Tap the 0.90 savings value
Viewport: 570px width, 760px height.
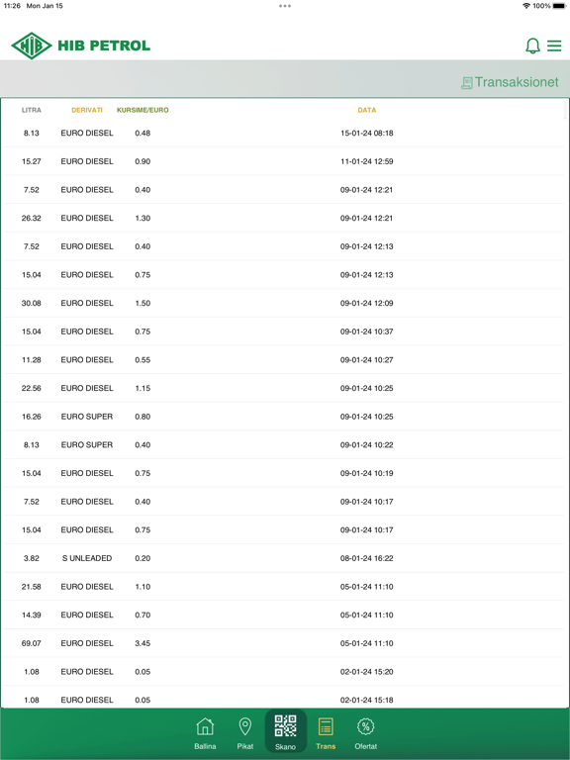pyautogui.click(x=142, y=161)
